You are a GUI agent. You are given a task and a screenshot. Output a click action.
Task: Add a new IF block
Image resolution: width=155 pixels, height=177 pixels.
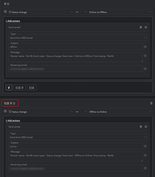point(9,87)
